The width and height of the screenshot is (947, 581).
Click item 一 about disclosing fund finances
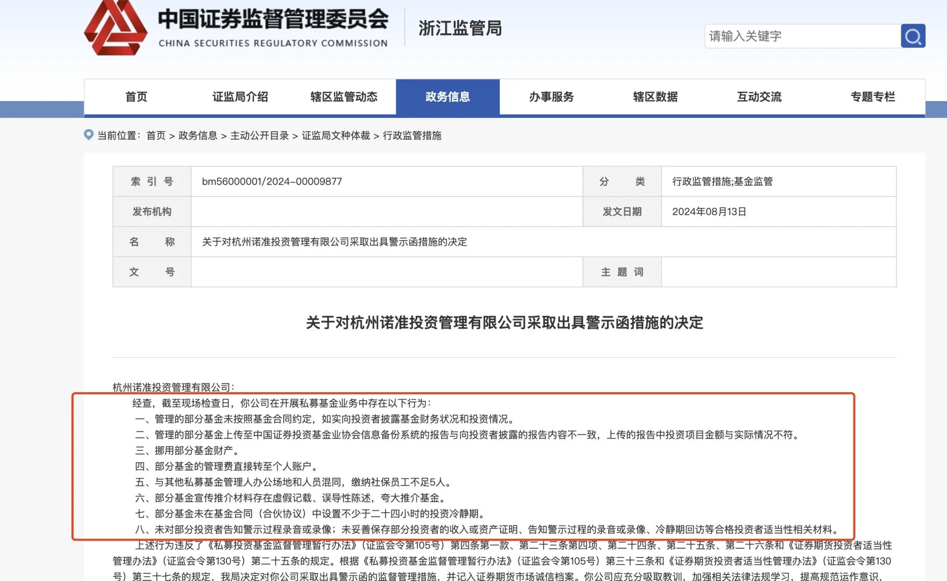[325, 419]
